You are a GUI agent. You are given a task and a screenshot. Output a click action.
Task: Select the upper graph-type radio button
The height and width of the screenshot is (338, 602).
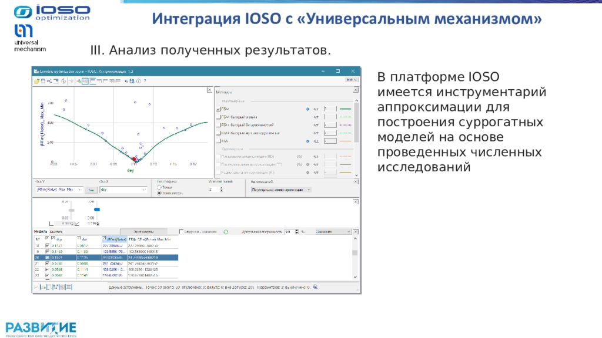click(x=159, y=187)
